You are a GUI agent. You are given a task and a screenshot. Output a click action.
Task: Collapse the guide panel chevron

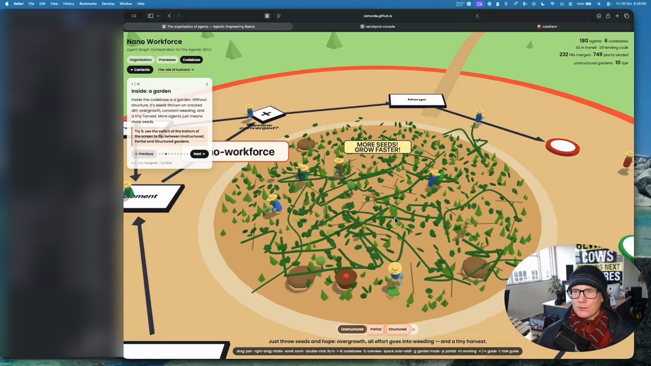click(x=207, y=84)
